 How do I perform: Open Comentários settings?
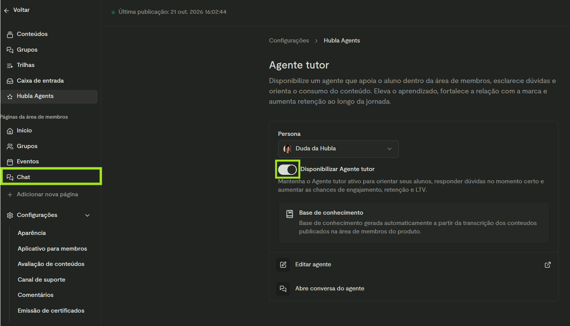[36, 295]
